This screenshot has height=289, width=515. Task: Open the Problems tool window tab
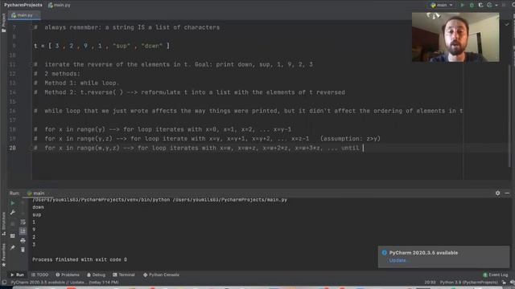pos(68,275)
